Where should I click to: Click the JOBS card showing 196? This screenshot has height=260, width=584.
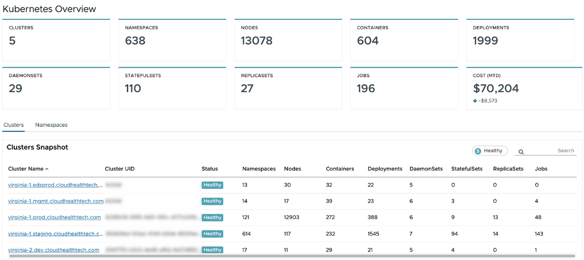click(x=404, y=88)
